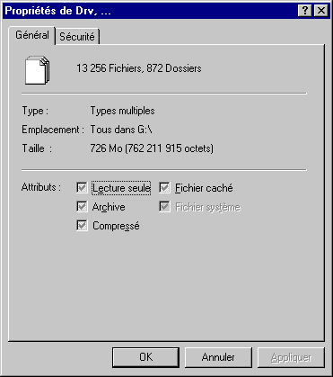
Task: Close the Propriétés dialog with X
Action: [321, 11]
